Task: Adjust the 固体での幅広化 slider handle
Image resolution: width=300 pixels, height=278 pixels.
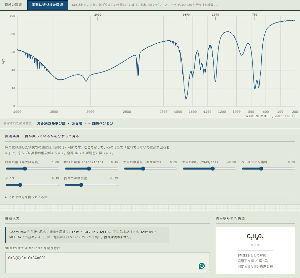Action: (81, 185)
